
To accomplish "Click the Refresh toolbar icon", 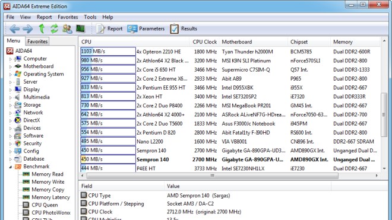I will pos(54,28).
